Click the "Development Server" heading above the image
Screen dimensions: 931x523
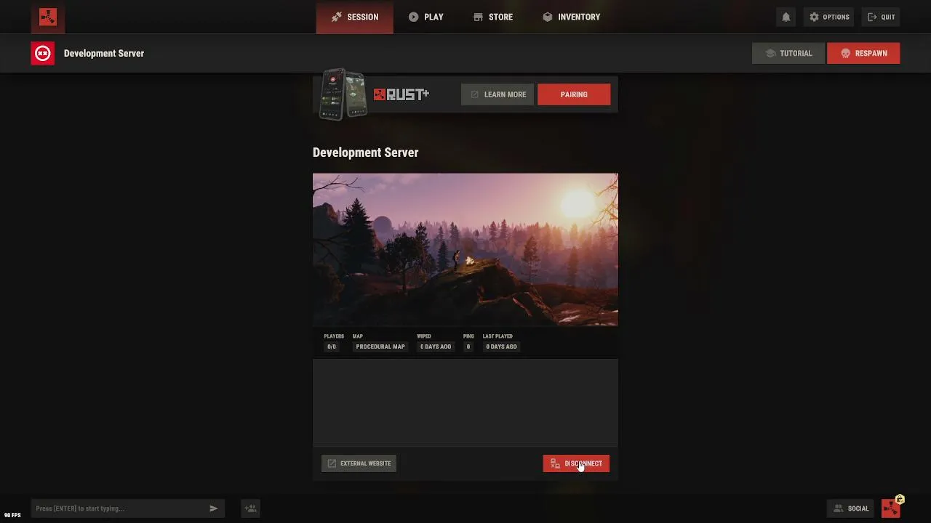pyautogui.click(x=365, y=153)
